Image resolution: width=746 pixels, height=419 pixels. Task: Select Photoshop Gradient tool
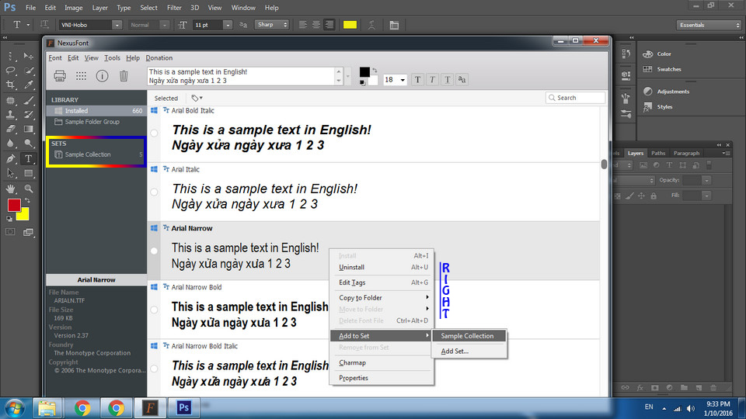[x=29, y=129]
